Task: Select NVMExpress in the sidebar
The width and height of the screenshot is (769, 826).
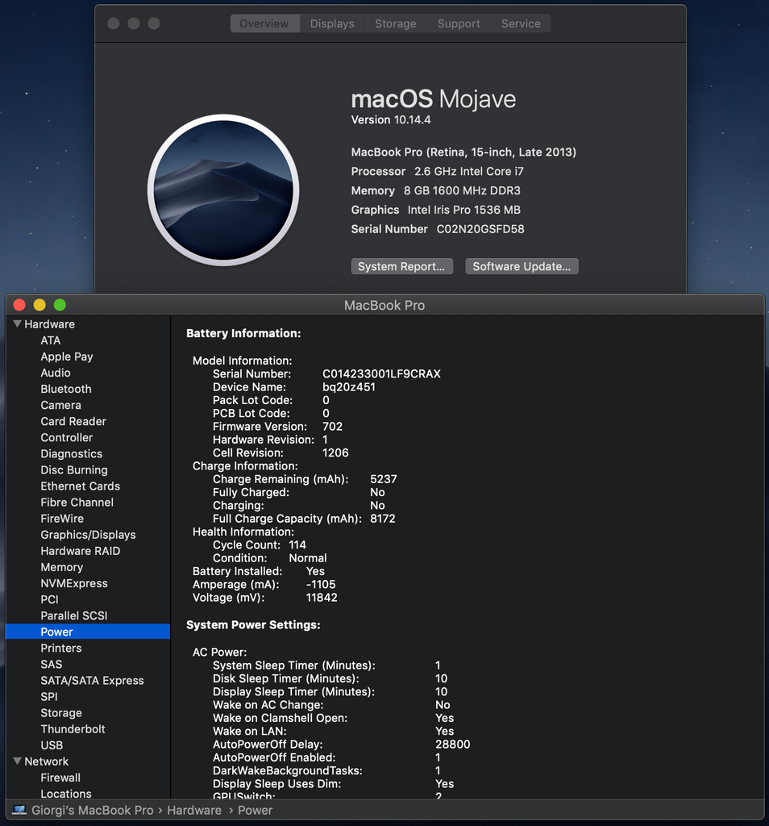Action: pos(74,583)
